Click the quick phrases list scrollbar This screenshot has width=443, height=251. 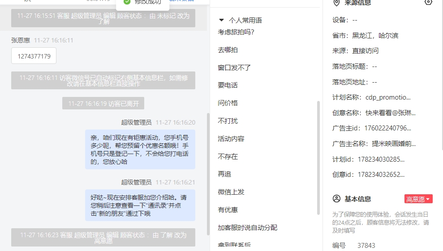318,158
